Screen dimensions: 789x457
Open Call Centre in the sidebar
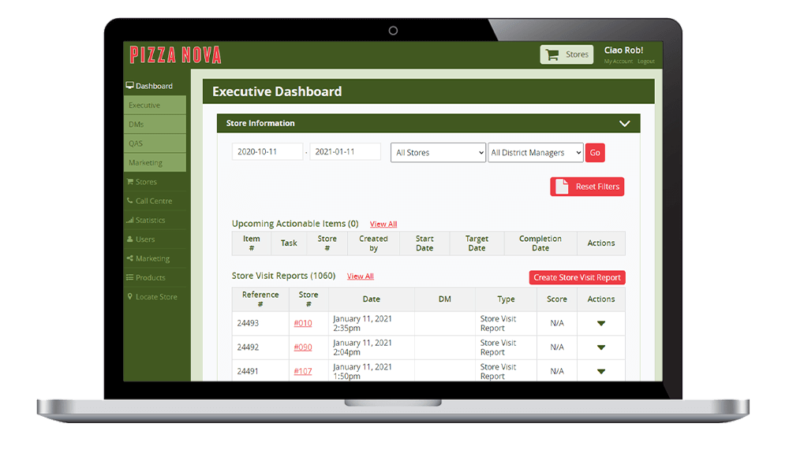tap(153, 201)
